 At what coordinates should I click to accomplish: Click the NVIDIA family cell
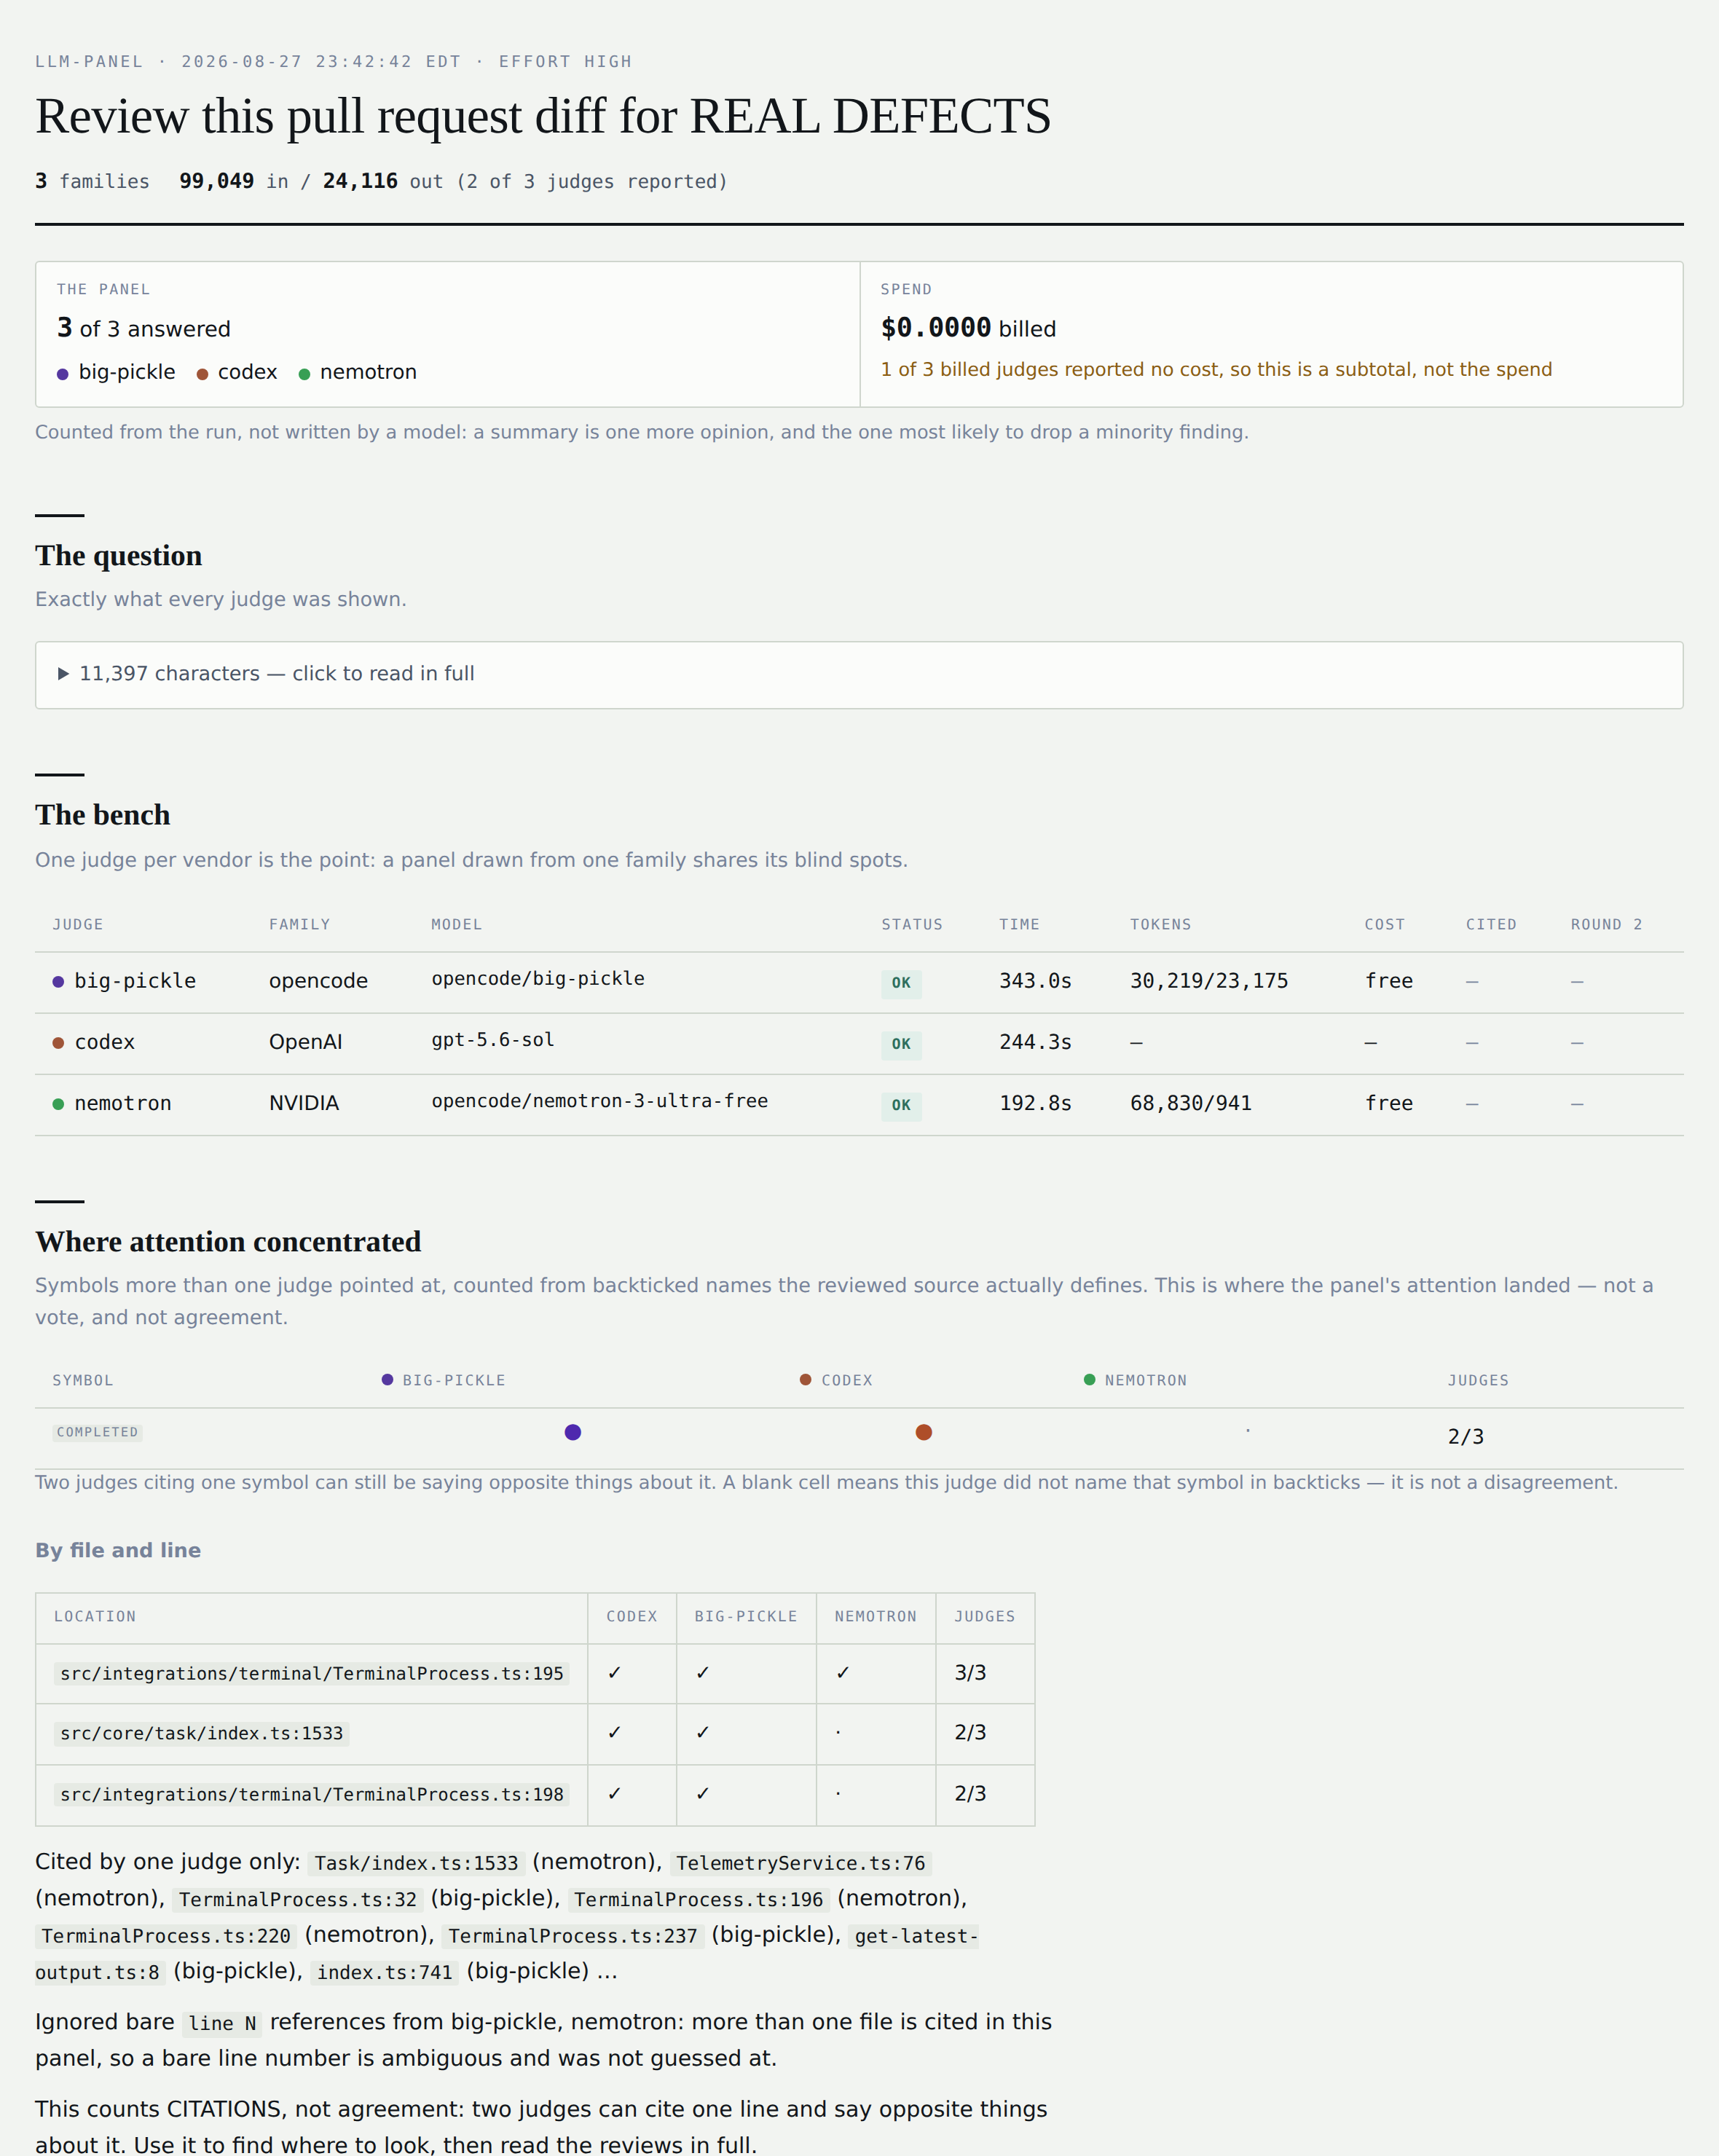pyautogui.click(x=304, y=1104)
